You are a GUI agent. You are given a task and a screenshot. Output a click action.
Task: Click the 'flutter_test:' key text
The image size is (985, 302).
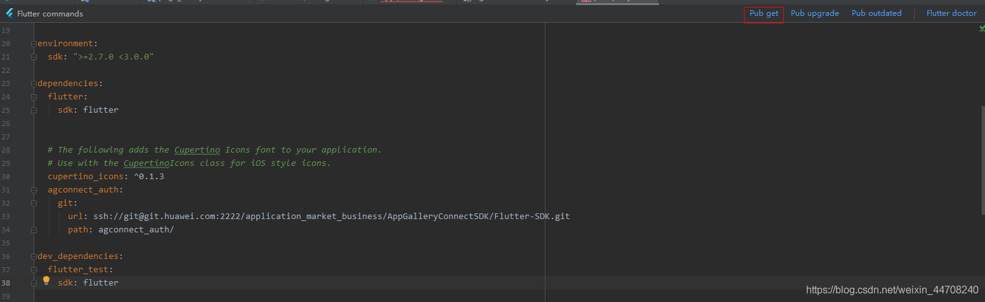coord(81,270)
